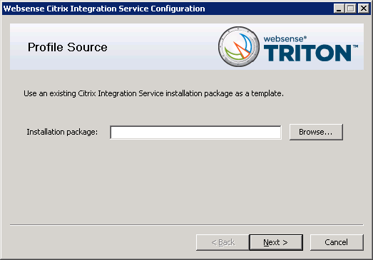Click the Websense Citrix Integration title bar

166,9
